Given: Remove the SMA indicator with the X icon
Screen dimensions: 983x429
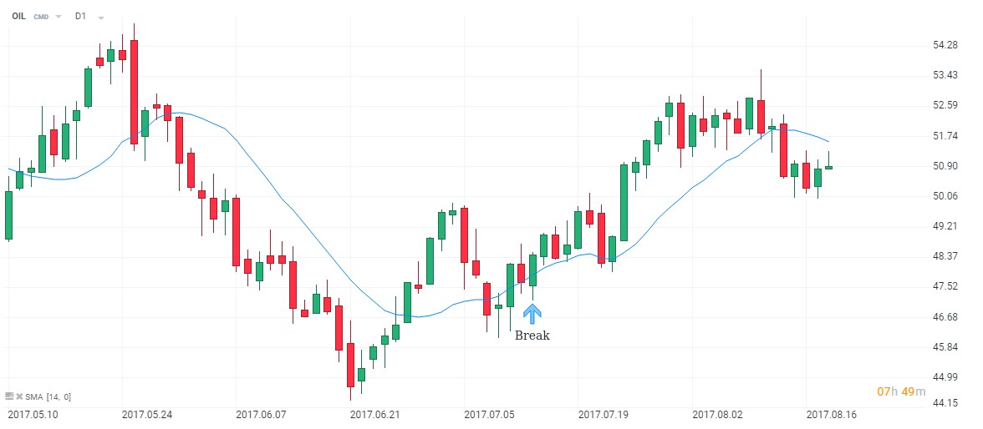Looking at the screenshot, I should [18, 396].
